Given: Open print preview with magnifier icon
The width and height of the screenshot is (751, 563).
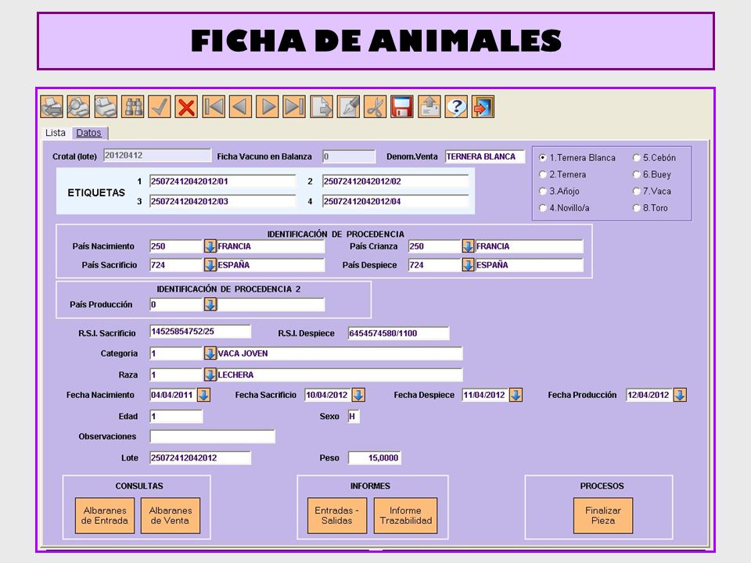Looking at the screenshot, I should click(x=78, y=107).
